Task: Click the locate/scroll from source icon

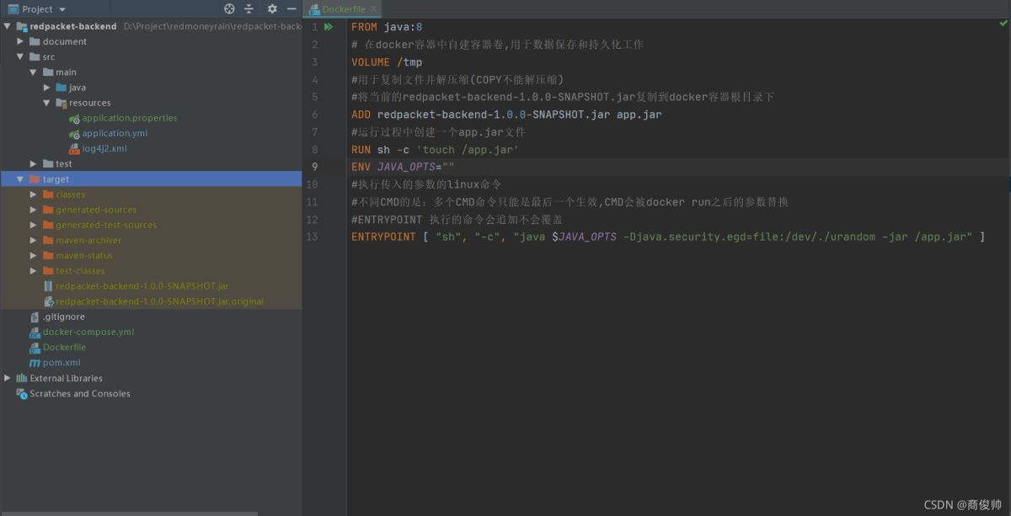Action: point(229,9)
